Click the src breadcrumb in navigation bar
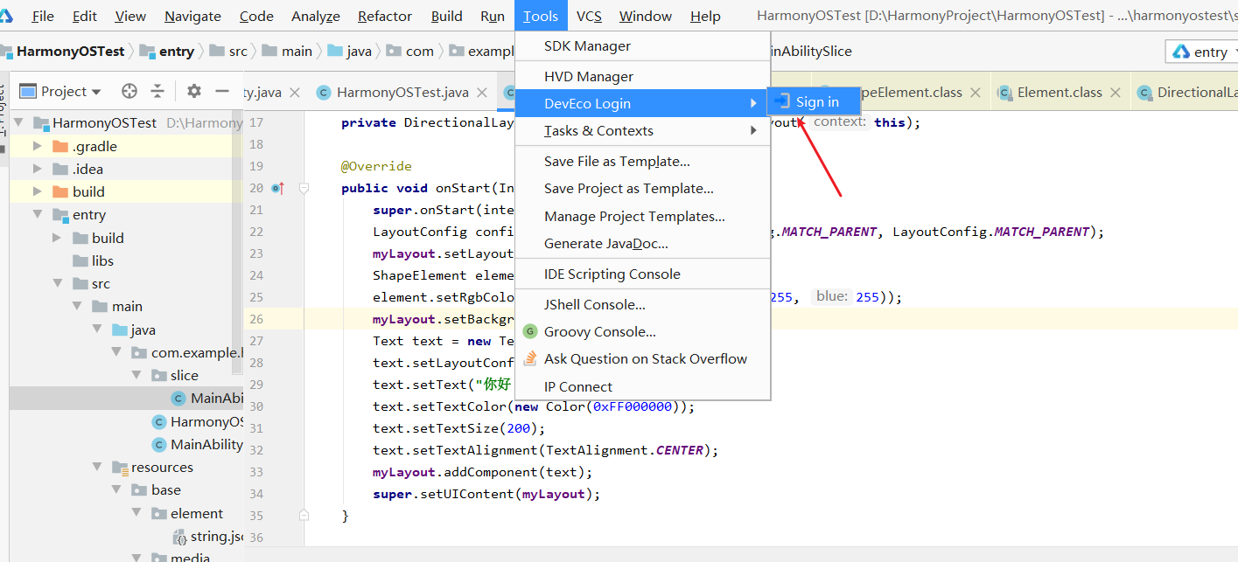1238x562 pixels. (238, 52)
